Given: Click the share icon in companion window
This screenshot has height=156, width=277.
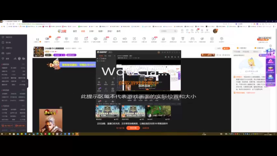Looking at the screenshot, I should (x=178, y=57).
